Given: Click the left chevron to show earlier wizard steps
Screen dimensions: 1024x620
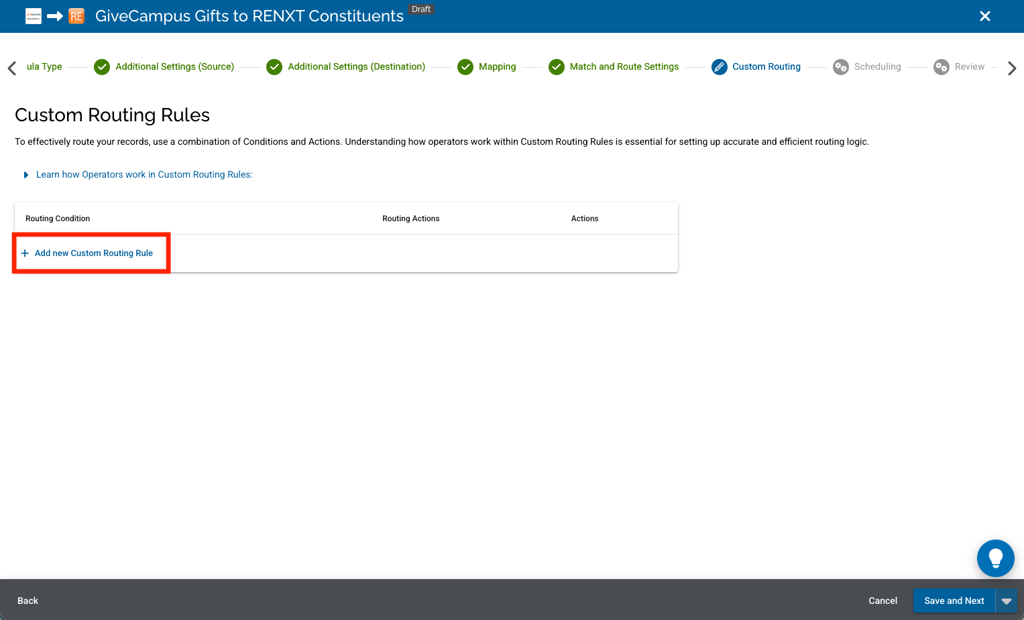Looking at the screenshot, I should [x=12, y=68].
